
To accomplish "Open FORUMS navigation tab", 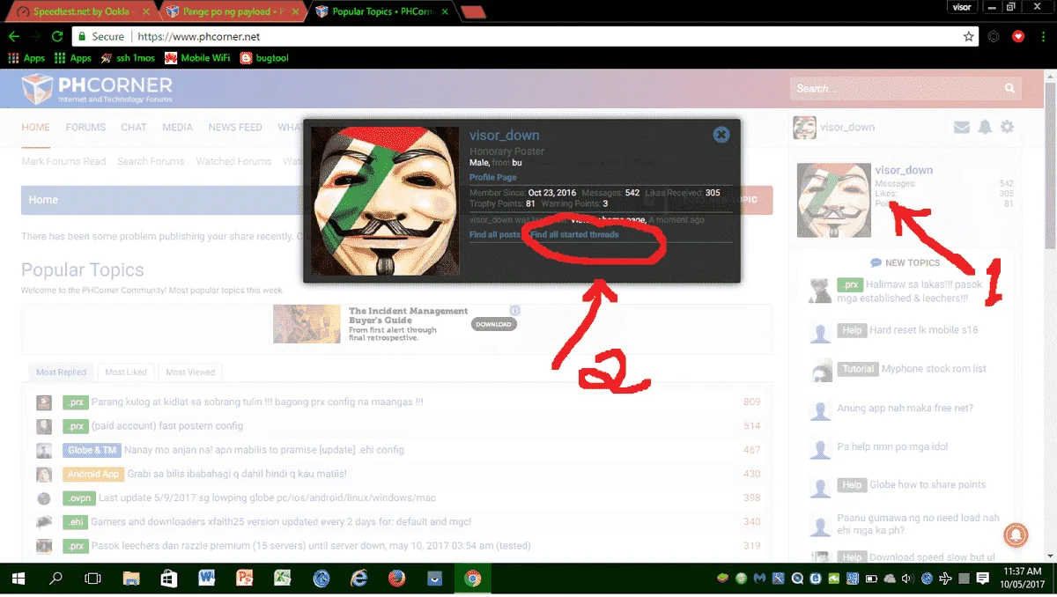I will [x=85, y=128].
